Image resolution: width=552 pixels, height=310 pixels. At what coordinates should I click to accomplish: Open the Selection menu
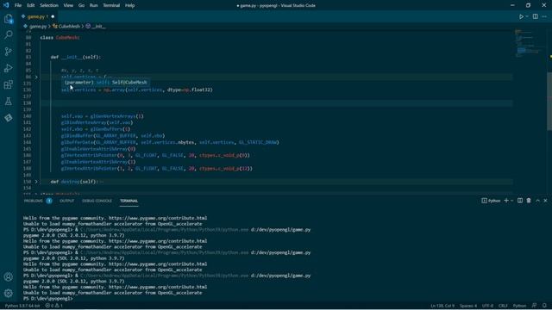49,5
